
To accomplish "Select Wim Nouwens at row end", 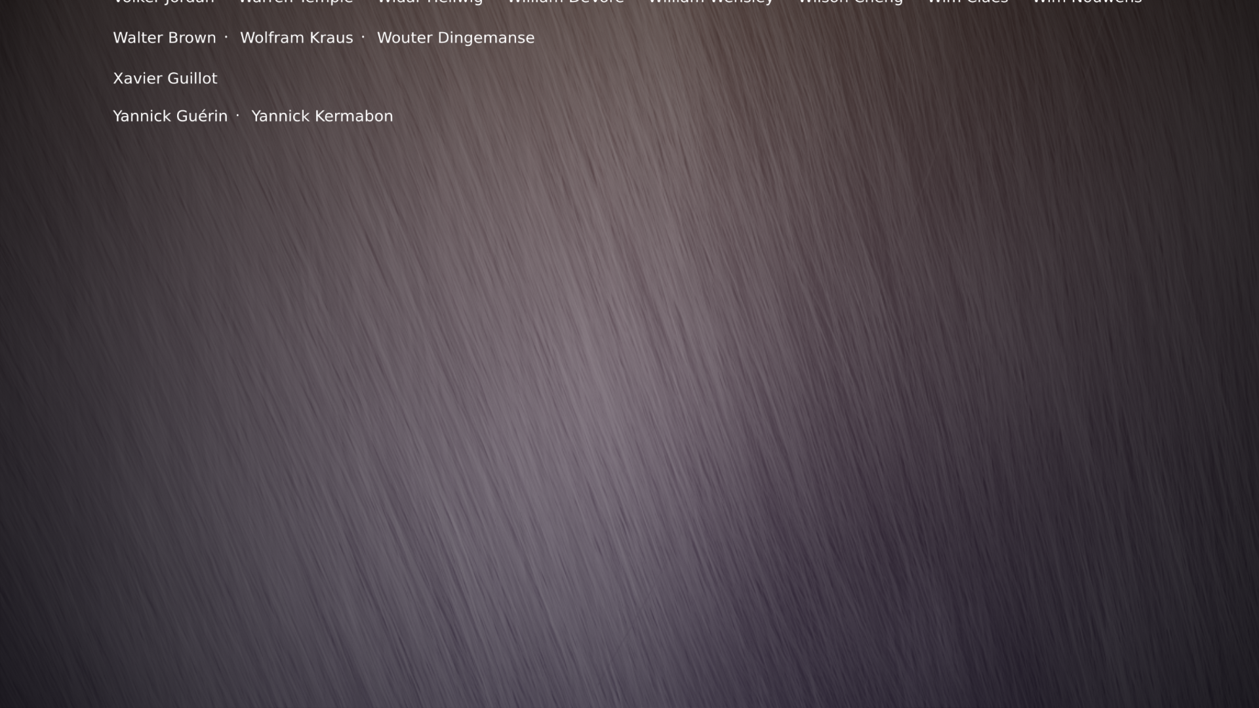I will click(x=1087, y=2).
